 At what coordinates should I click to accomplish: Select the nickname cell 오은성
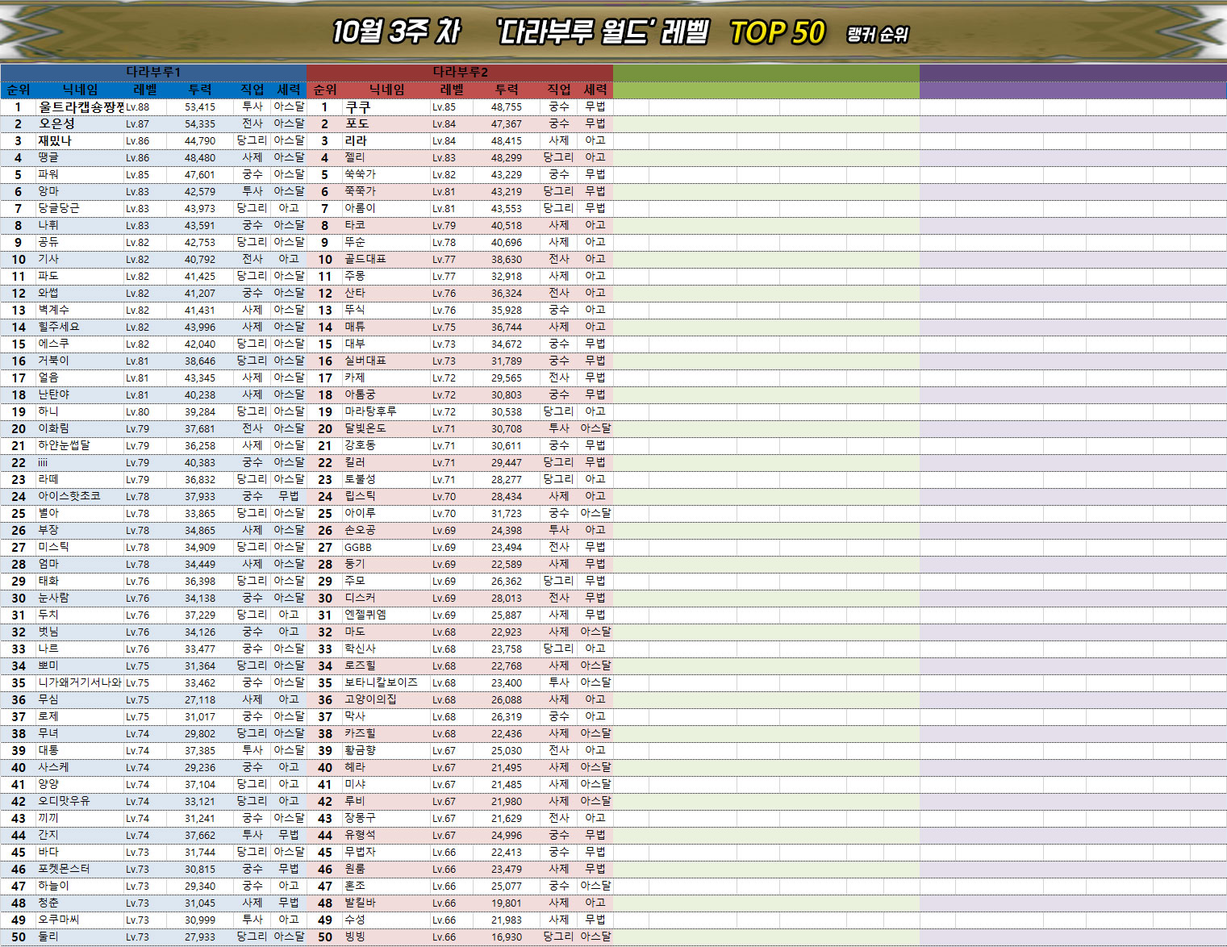56,123
